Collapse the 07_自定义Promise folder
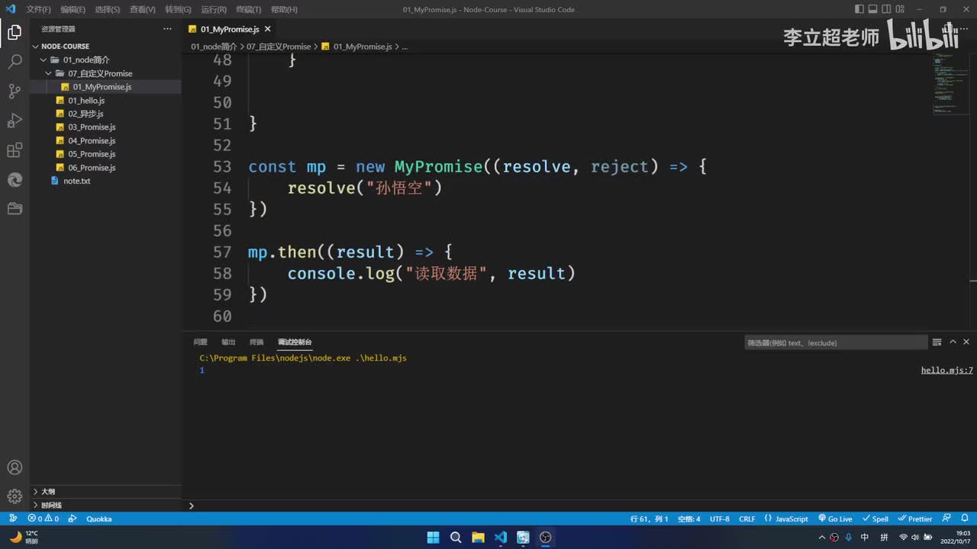This screenshot has height=549, width=977. [105, 73]
